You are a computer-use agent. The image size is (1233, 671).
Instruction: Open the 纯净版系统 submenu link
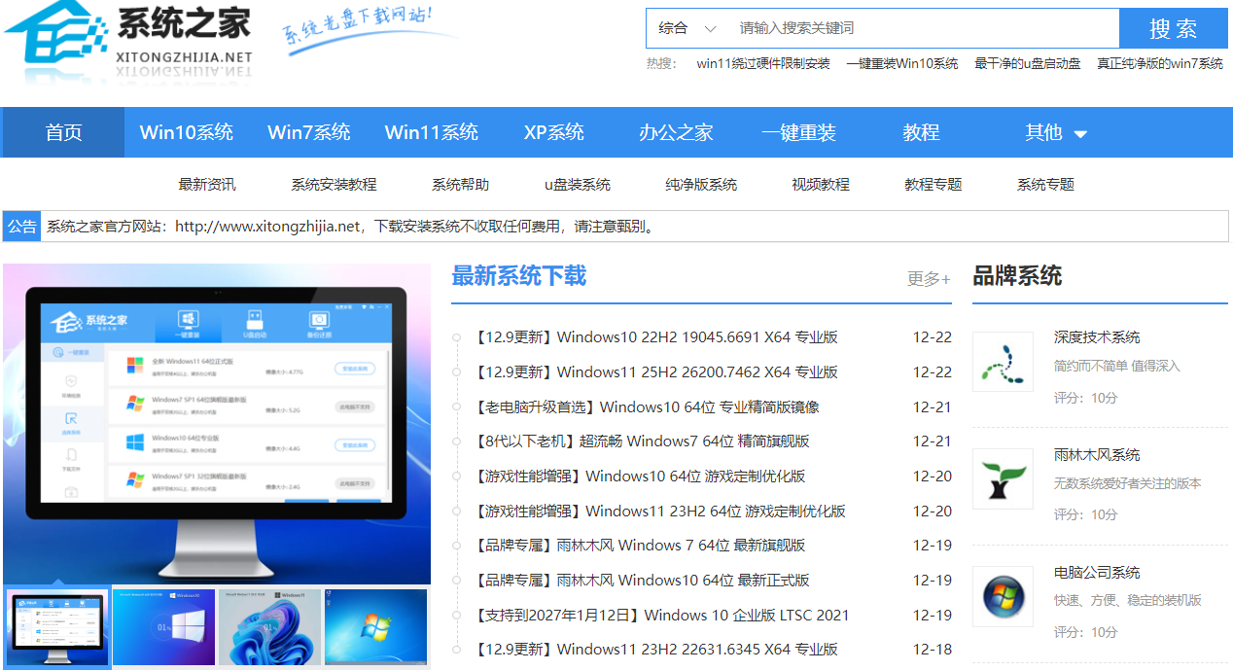(701, 185)
